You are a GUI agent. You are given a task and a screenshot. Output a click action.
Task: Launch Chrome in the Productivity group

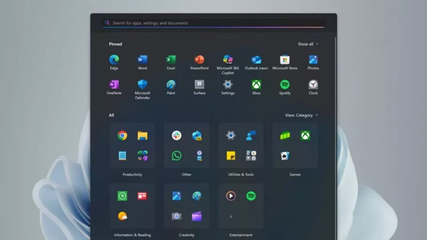(122, 136)
